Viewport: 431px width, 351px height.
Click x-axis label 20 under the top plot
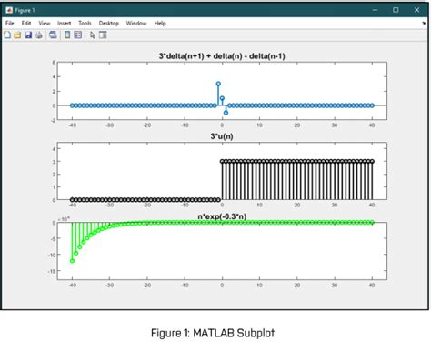[x=297, y=125]
